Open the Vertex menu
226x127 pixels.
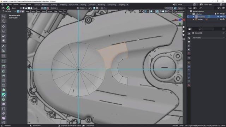click(x=49, y=11)
